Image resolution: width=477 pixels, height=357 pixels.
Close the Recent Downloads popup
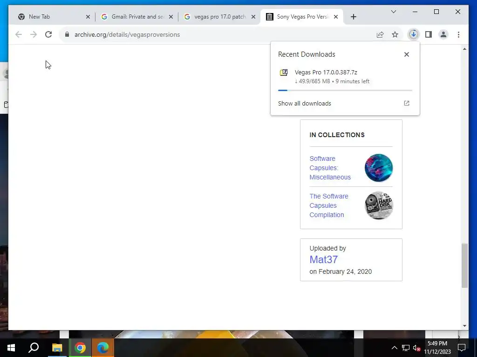(x=406, y=54)
